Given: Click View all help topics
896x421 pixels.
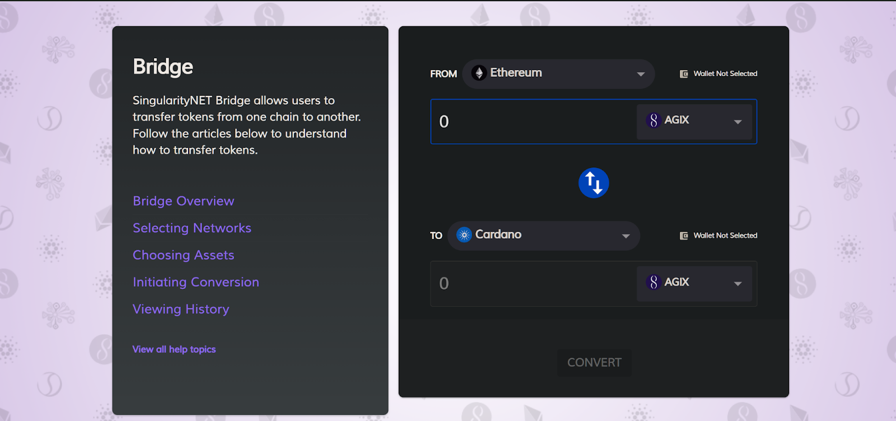Looking at the screenshot, I should coord(174,349).
